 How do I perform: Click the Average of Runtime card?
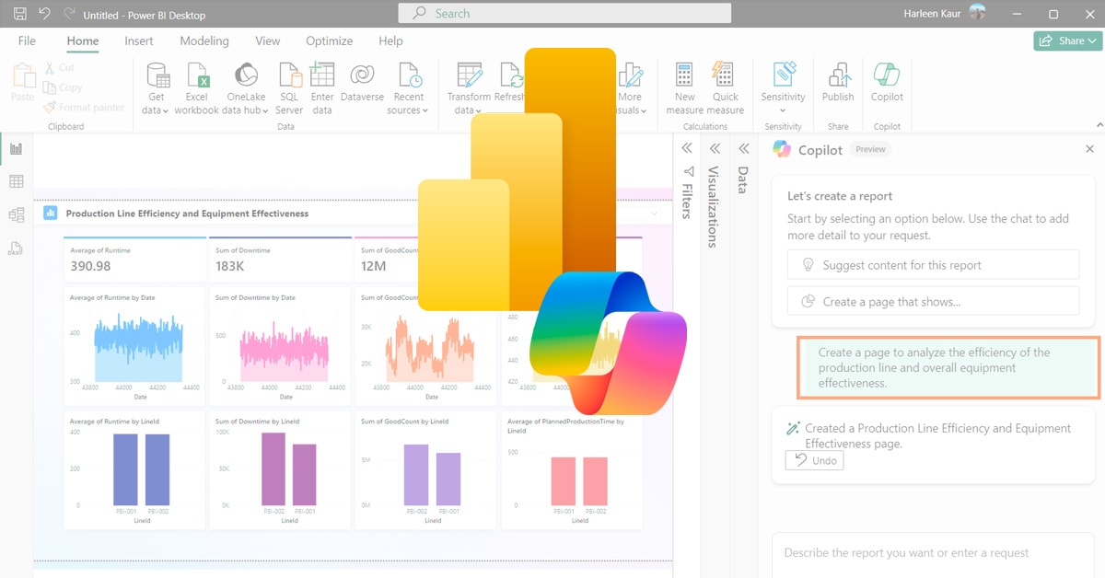coord(134,259)
